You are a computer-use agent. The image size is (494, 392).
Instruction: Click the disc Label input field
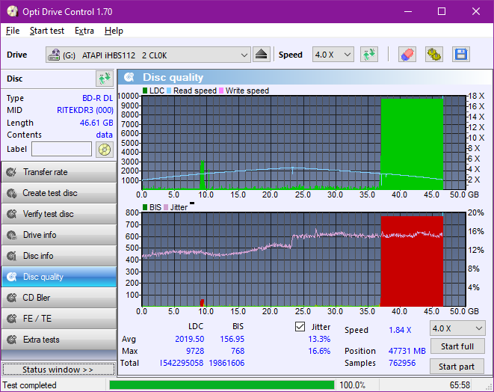coord(62,149)
